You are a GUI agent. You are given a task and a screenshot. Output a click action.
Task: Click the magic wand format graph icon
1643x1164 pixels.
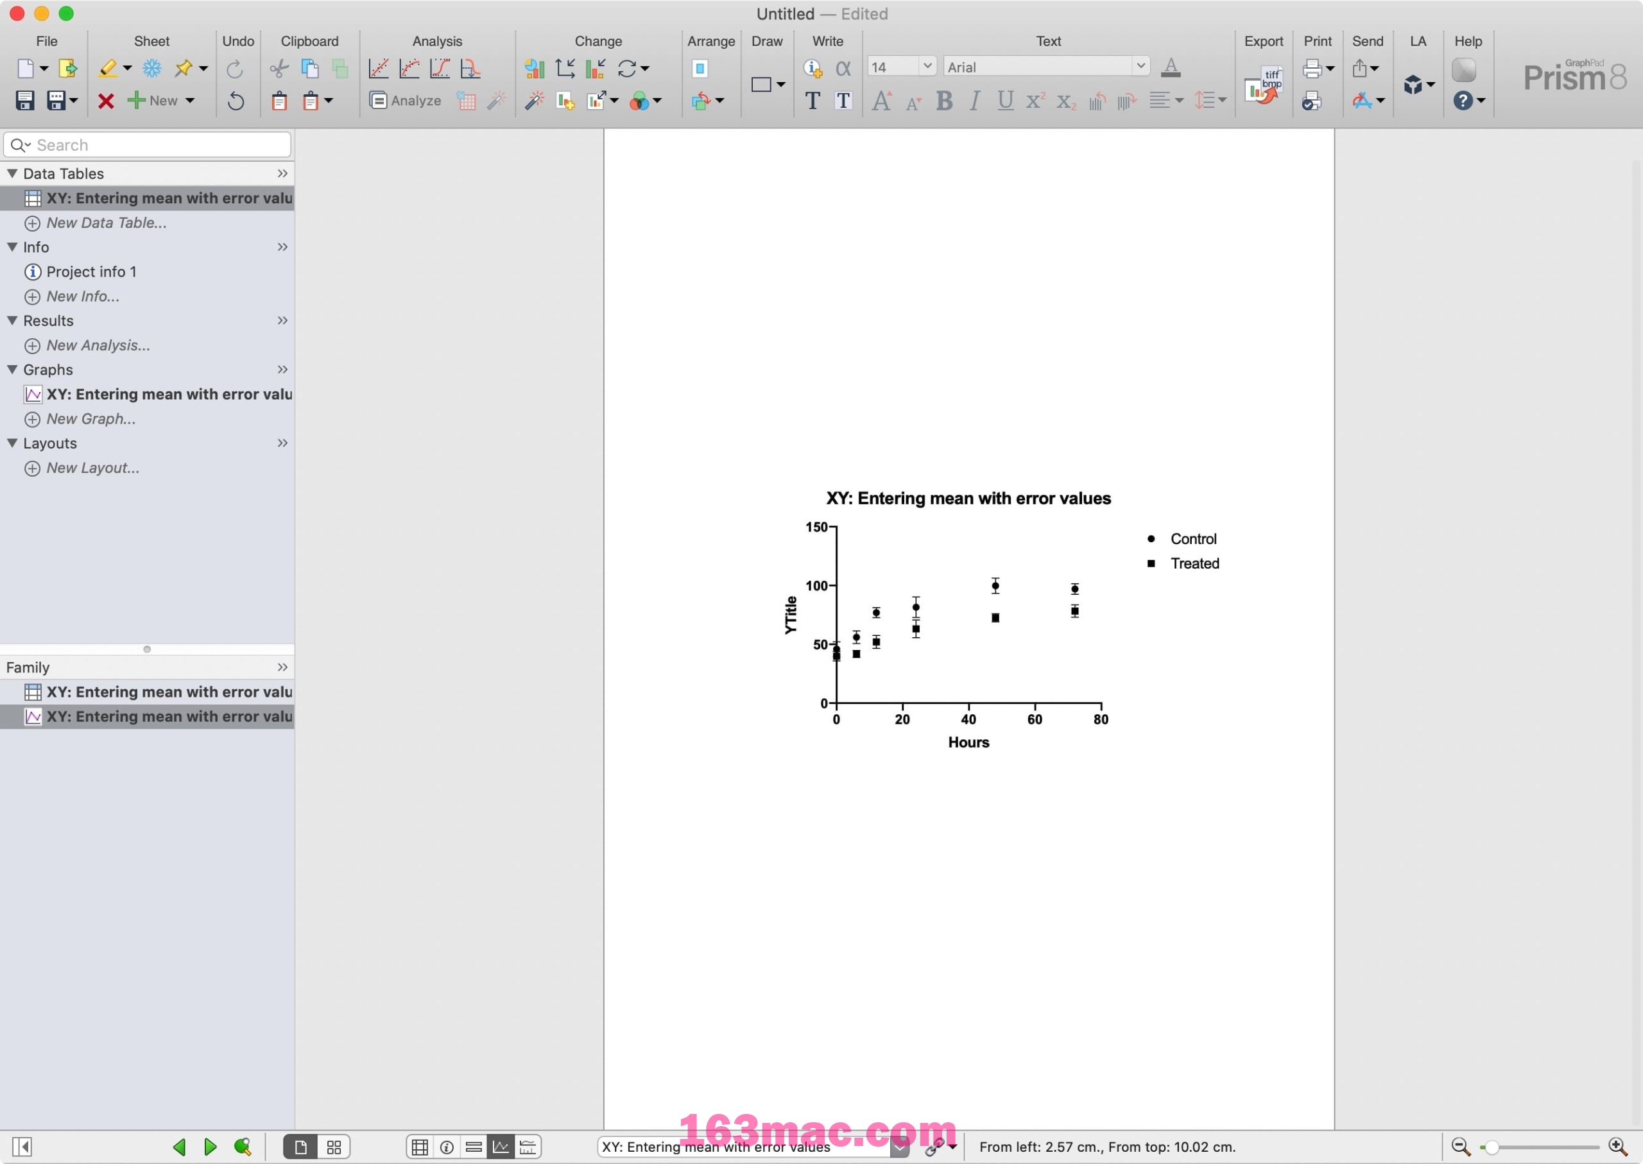point(534,101)
